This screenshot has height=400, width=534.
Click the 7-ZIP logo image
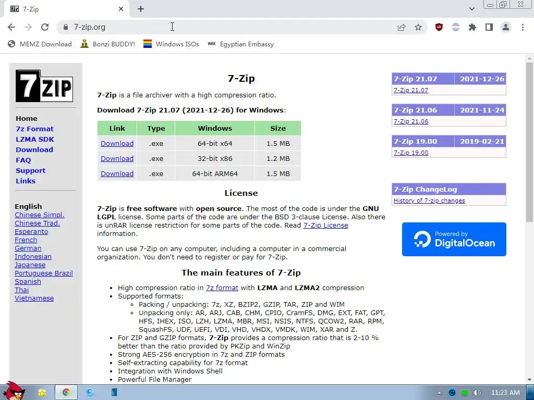pyautogui.click(x=44, y=86)
